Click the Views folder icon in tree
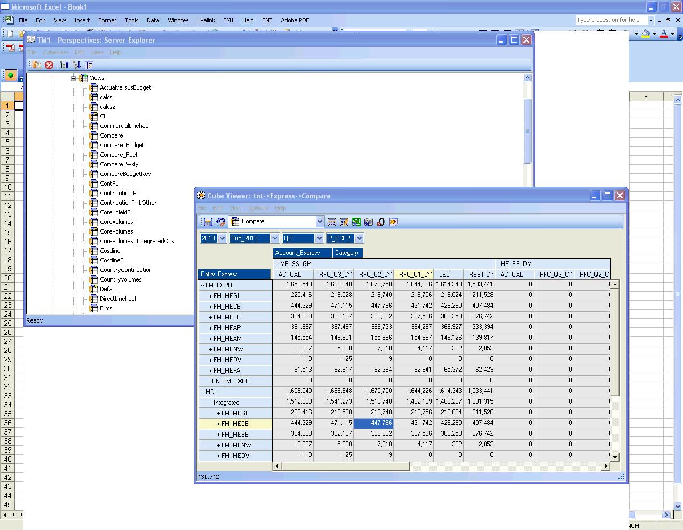This screenshot has width=683, height=530. point(83,78)
